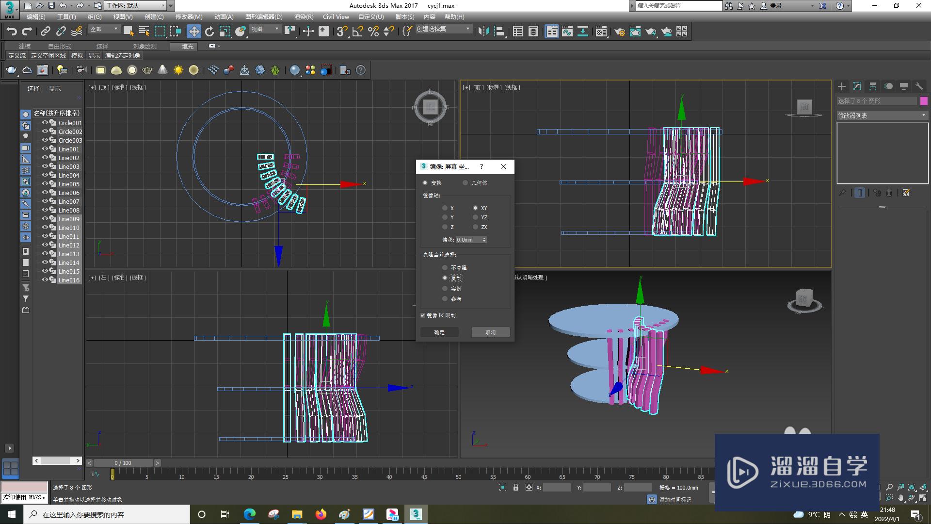Viewport: 931px width, 525px height.
Task: Expand the 修改器列表 modifier list dropdown
Action: [883, 115]
